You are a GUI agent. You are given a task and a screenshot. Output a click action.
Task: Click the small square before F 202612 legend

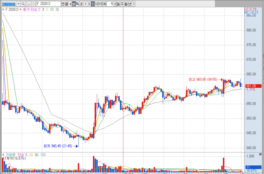pos(3,10)
